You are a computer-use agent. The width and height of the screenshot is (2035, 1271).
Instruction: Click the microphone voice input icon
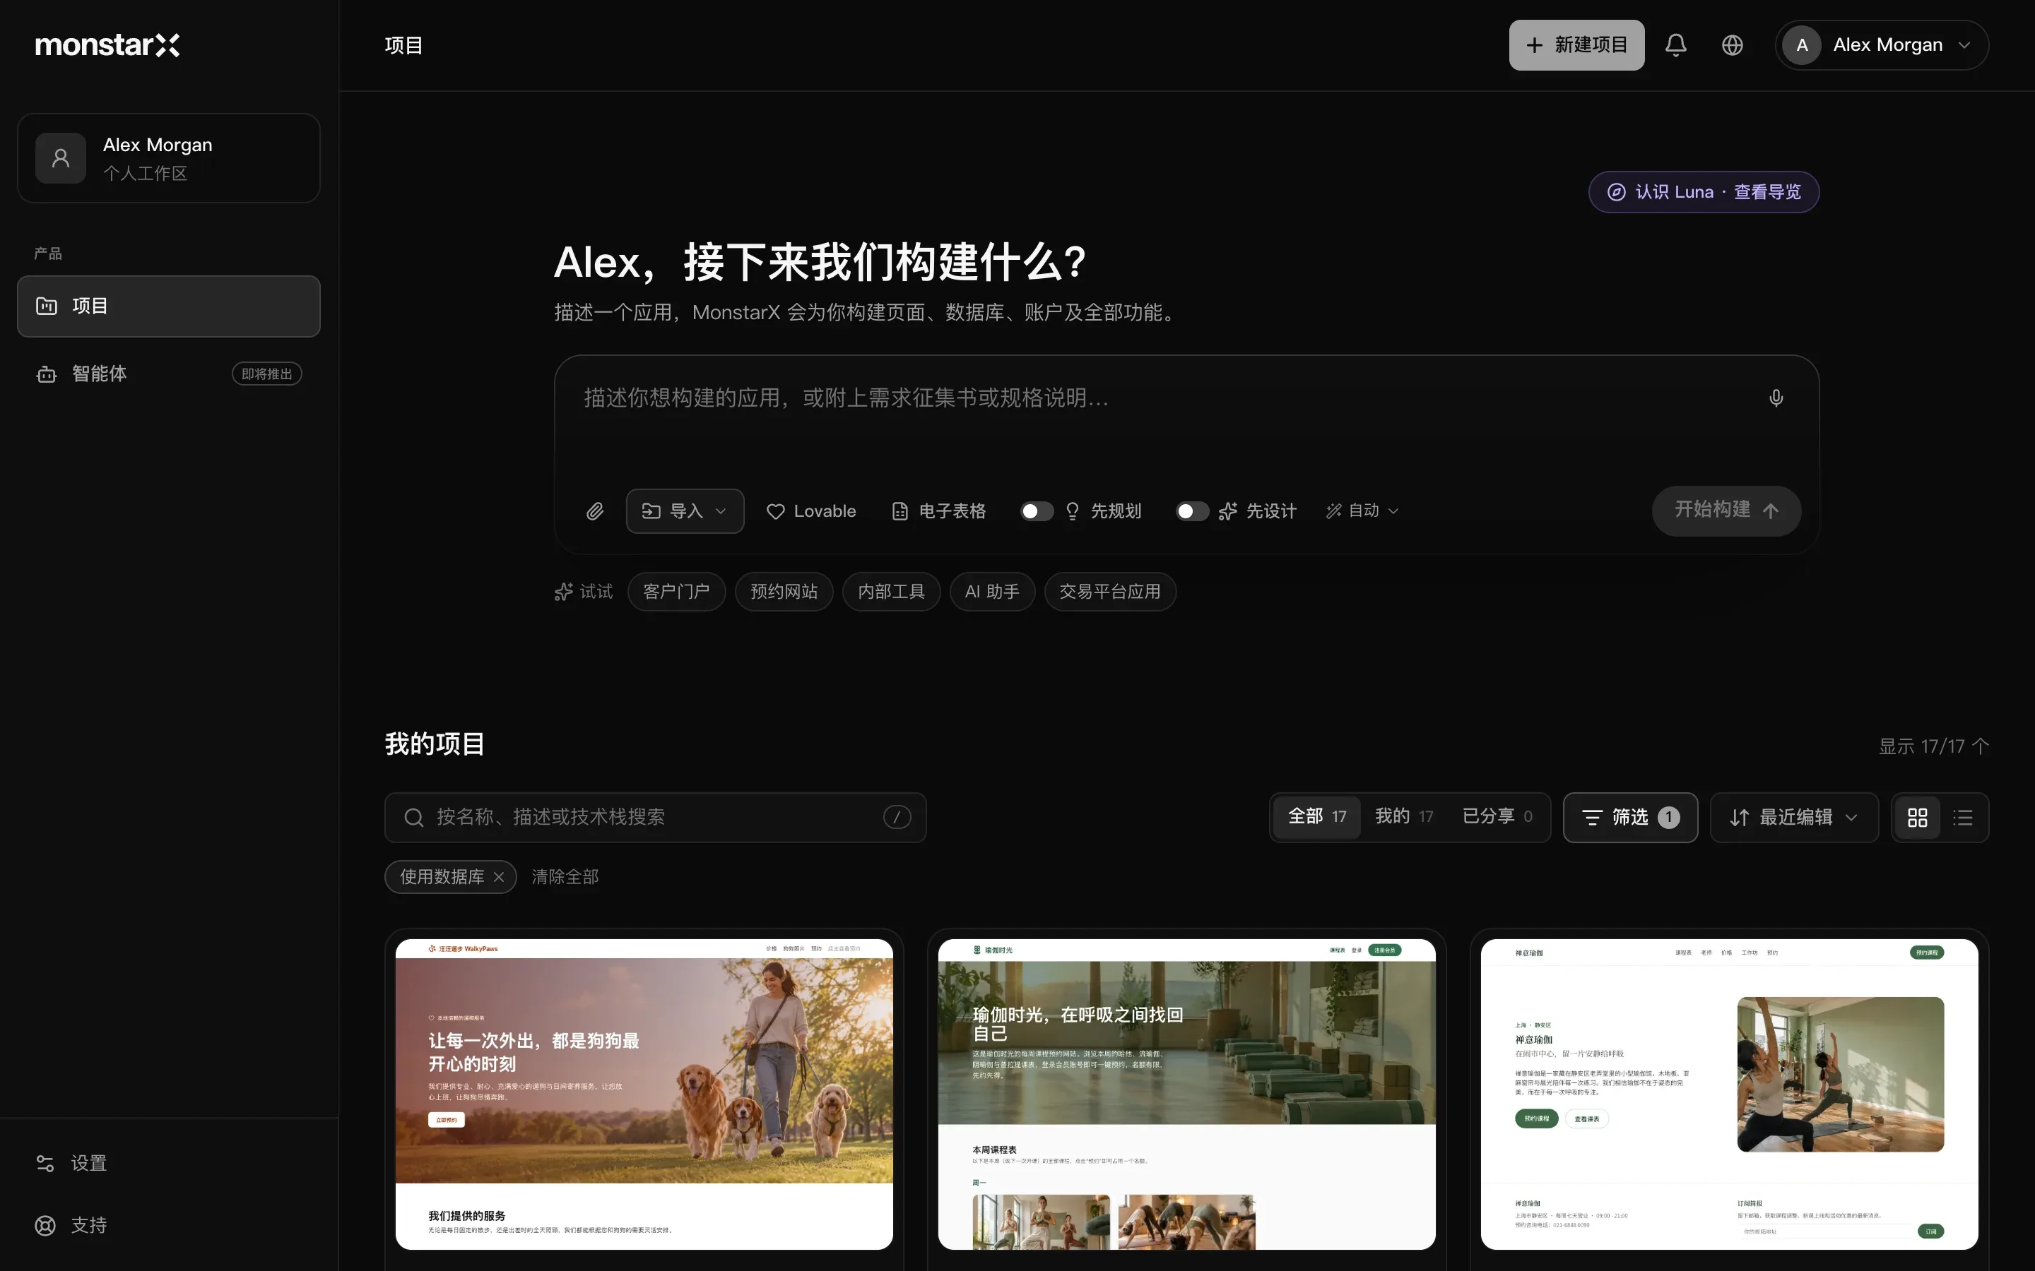[1775, 398]
